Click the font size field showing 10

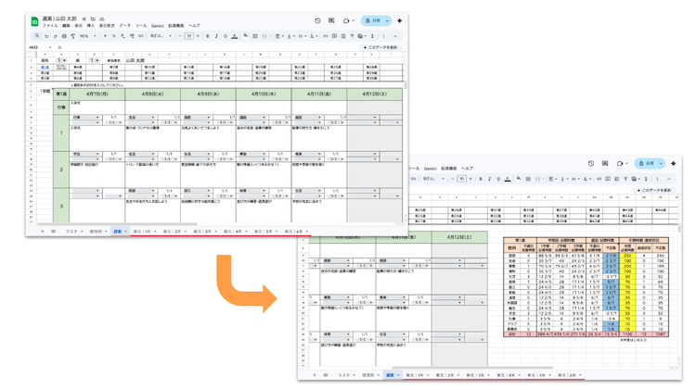(188, 36)
